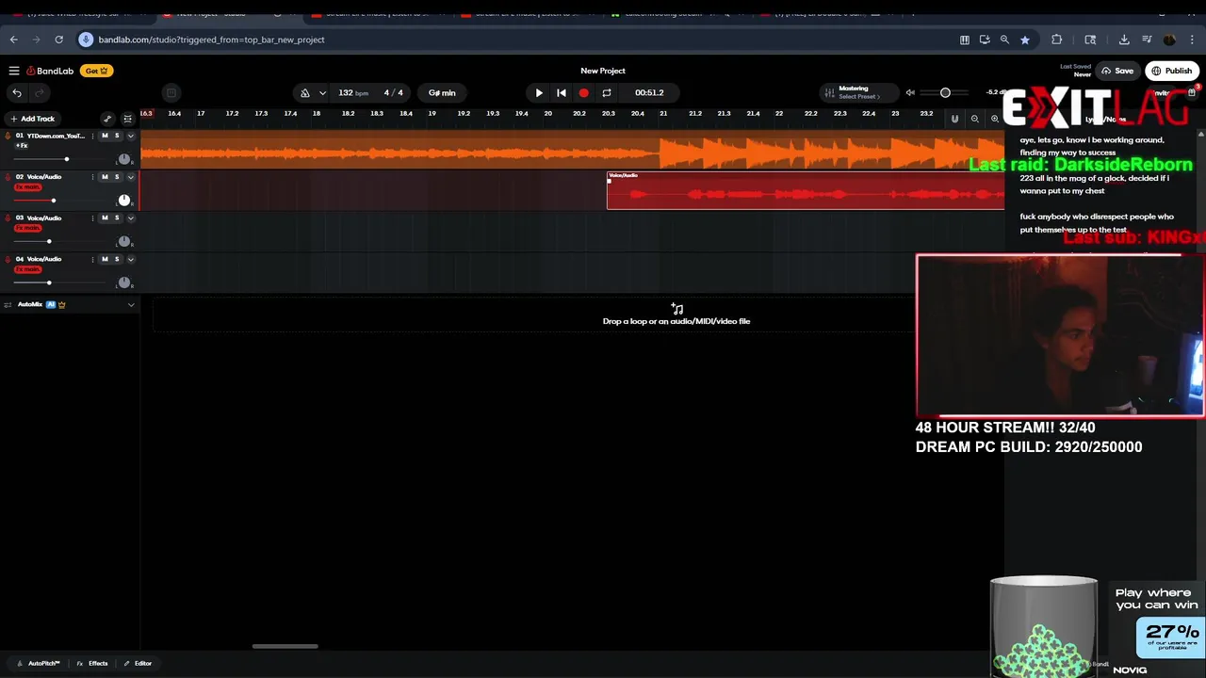The height and width of the screenshot is (678, 1206).
Task: Click track 01 pan knob
Action: (123, 159)
